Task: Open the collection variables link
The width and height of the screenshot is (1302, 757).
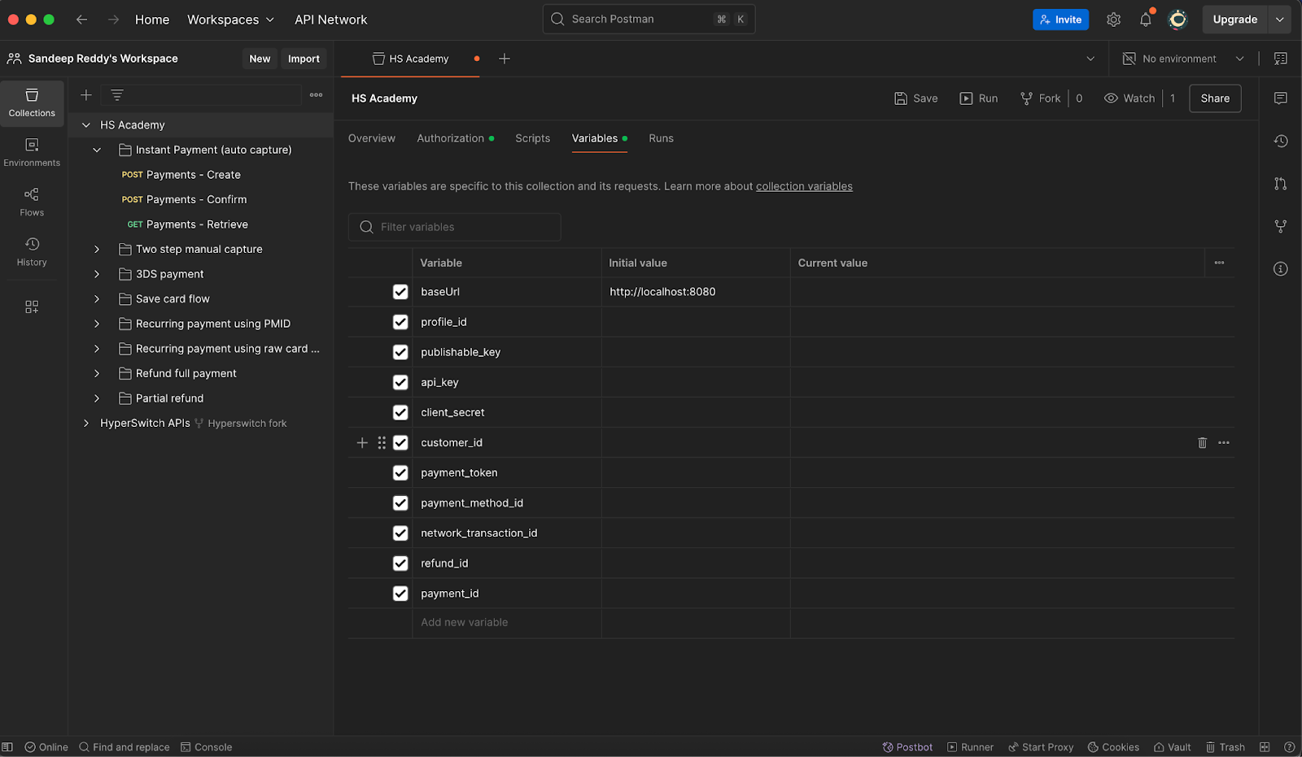Action: tap(803, 186)
